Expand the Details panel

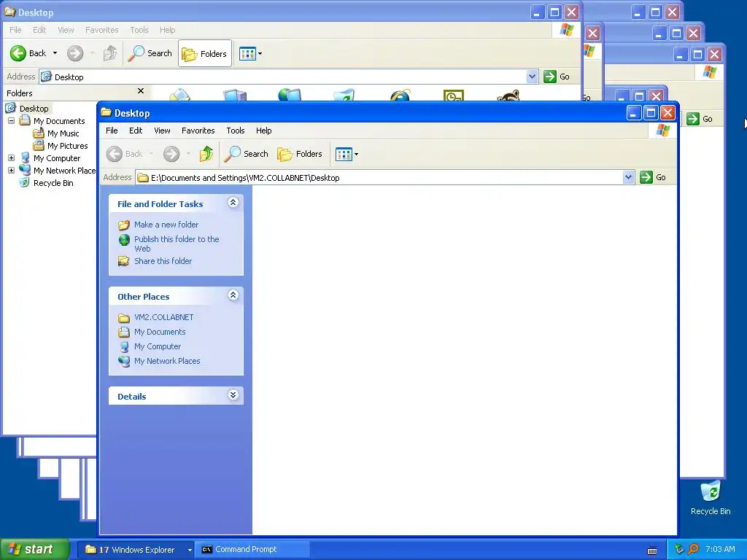pos(233,395)
